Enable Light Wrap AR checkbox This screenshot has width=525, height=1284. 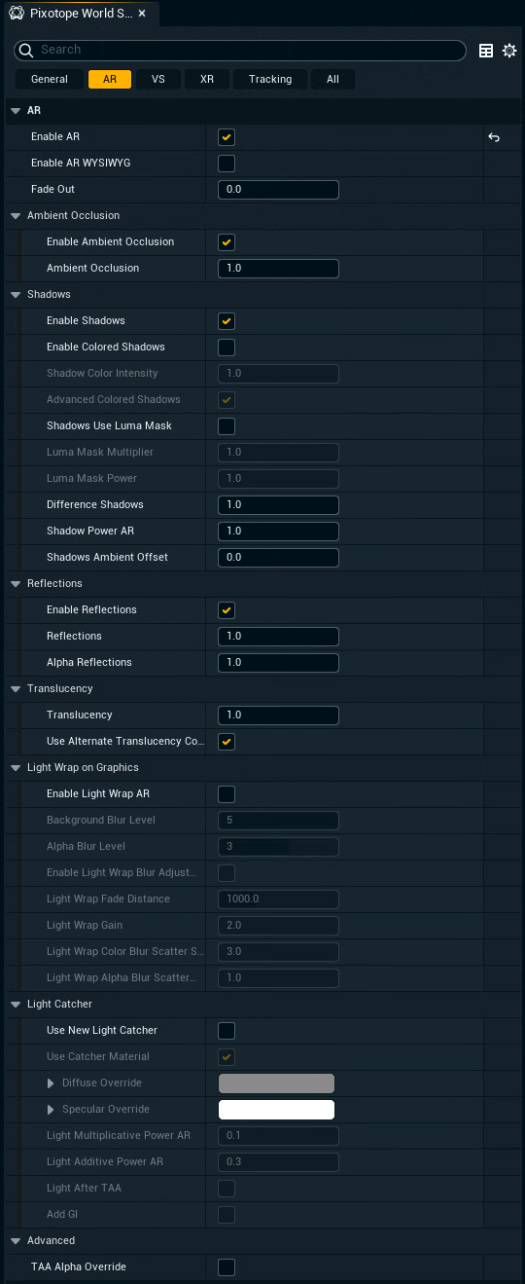point(227,794)
